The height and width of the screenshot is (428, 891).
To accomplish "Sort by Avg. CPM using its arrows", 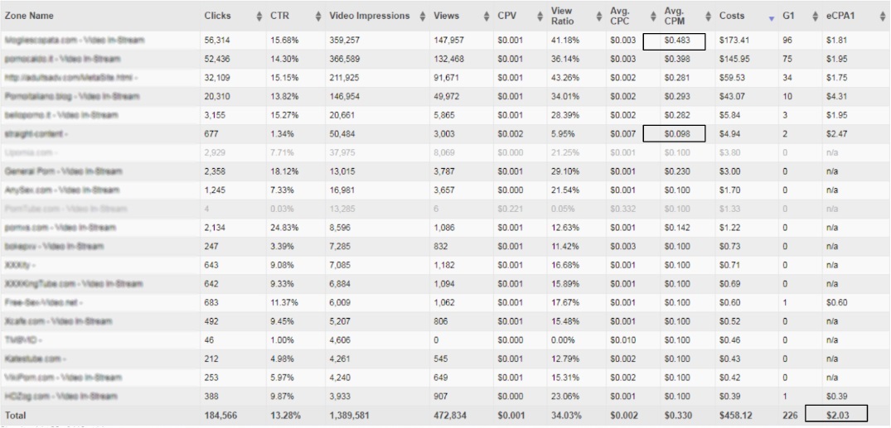I will tap(708, 16).
